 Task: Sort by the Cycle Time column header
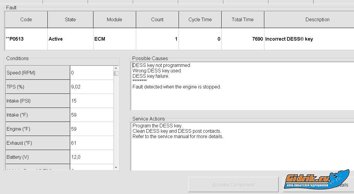(x=200, y=20)
